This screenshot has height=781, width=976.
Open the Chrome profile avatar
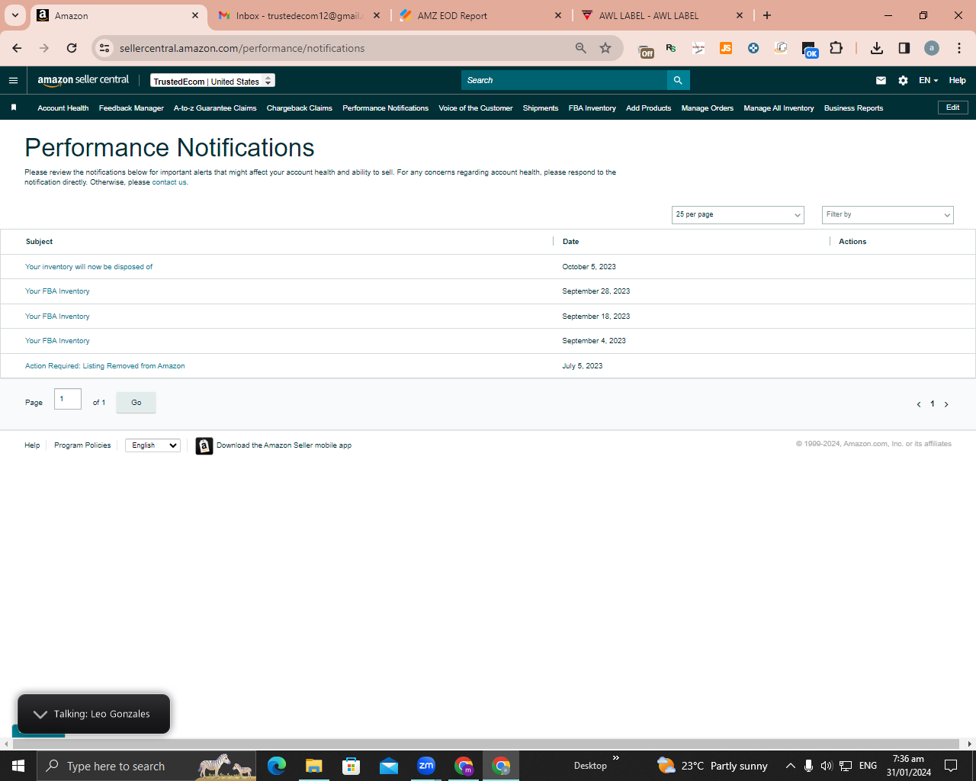[x=932, y=48]
